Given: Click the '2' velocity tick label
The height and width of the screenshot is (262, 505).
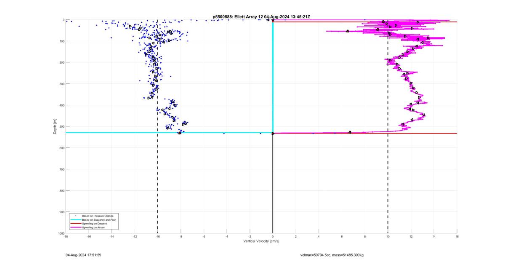Looking at the screenshot, I should [x=296, y=236].
